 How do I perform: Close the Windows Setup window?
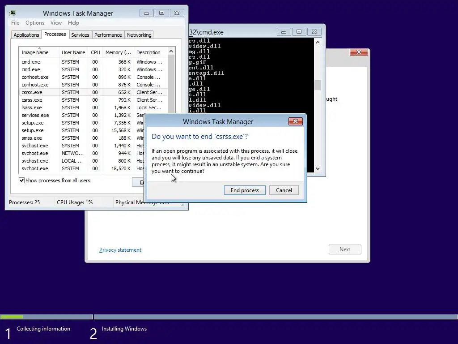pyautogui.click(x=359, y=52)
